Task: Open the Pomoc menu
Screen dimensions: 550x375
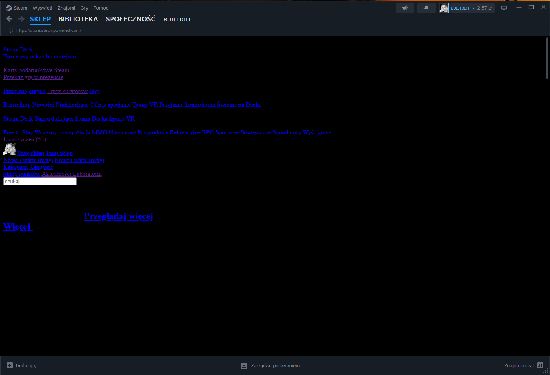Action: pos(101,8)
